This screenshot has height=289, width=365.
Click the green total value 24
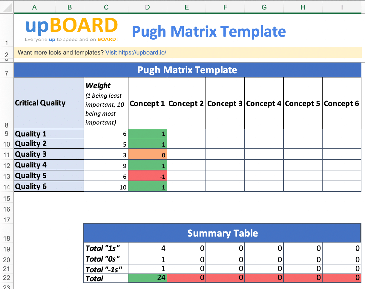148,278
